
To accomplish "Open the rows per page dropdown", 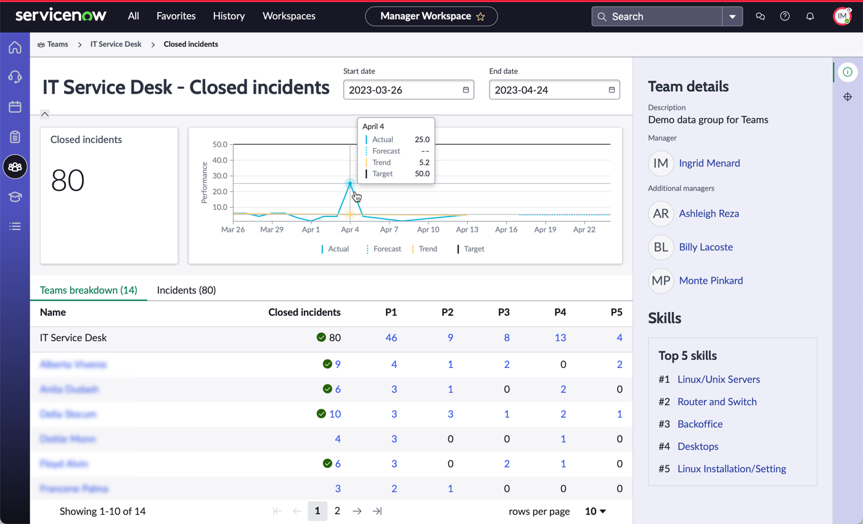I will coord(595,511).
